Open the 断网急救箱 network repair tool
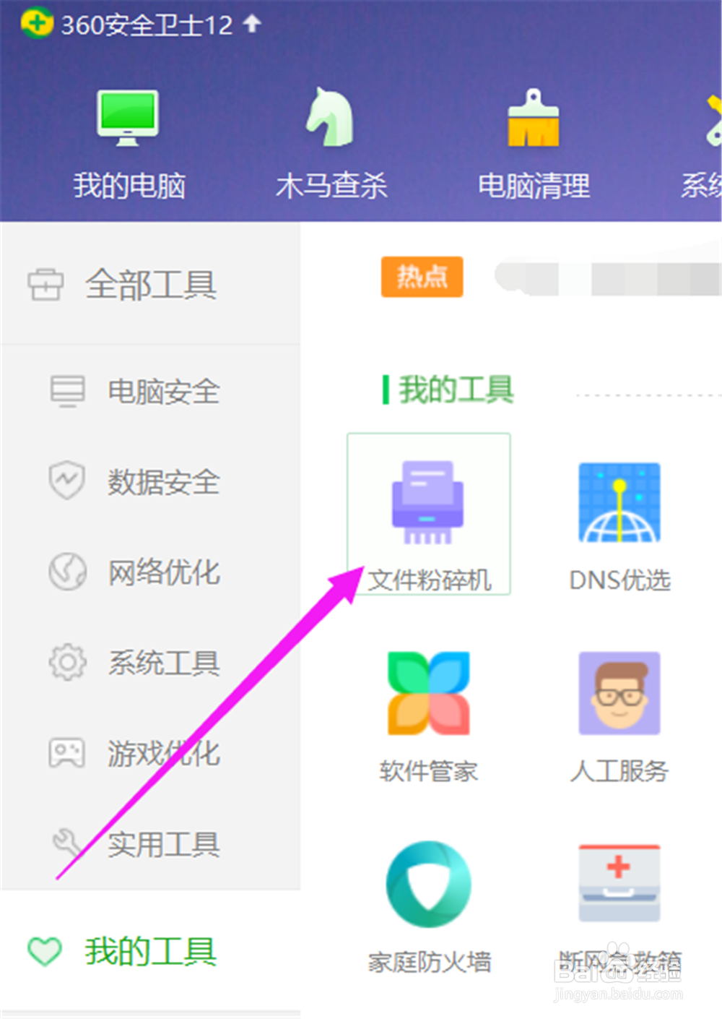Viewport: 722px width, 1019px height. coord(618,880)
